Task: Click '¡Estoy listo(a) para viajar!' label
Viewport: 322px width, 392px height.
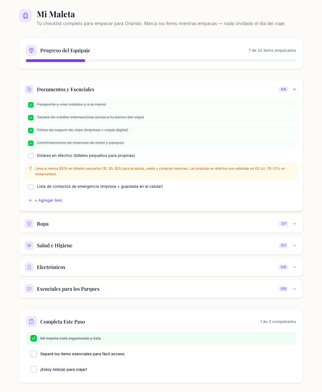Action: click(x=64, y=369)
